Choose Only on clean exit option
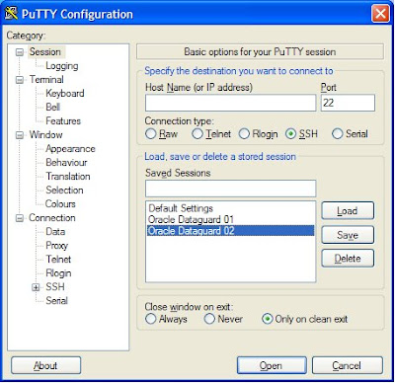 pyautogui.click(x=305, y=319)
